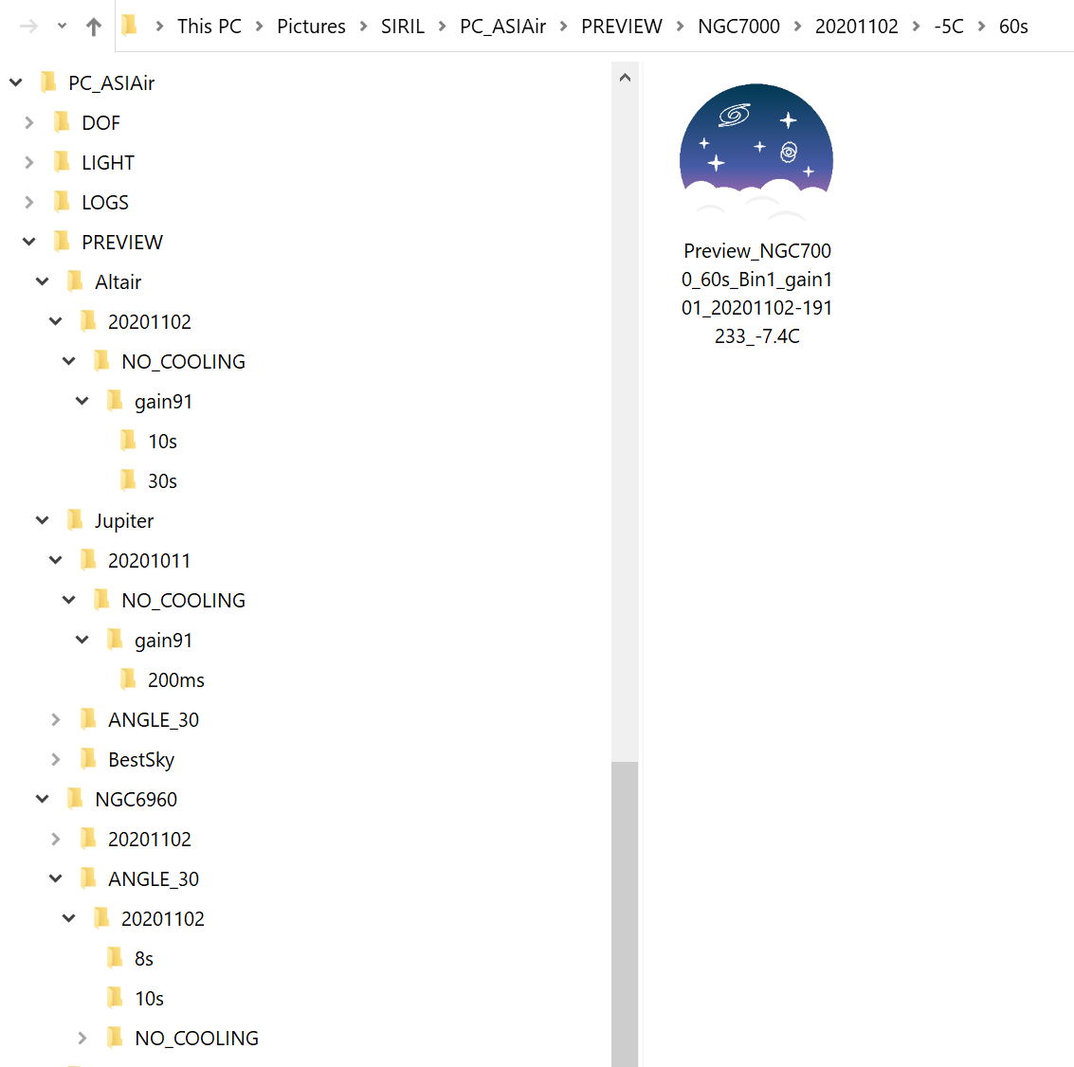Image resolution: width=1074 pixels, height=1067 pixels.
Task: Go to 20201102 in breadcrumb path
Action: [x=856, y=26]
